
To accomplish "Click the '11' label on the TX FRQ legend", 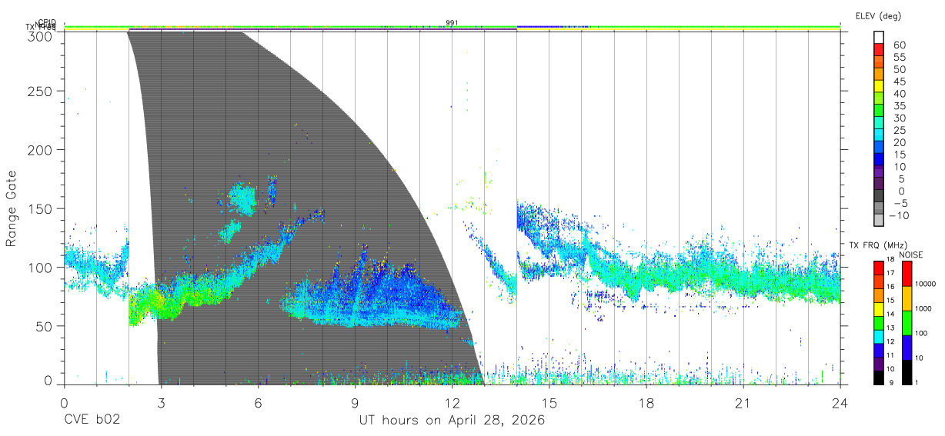I will pyautogui.click(x=890, y=355).
